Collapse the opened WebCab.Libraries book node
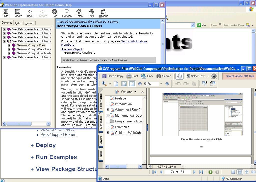The height and width of the screenshot is (182, 256). point(4,41)
